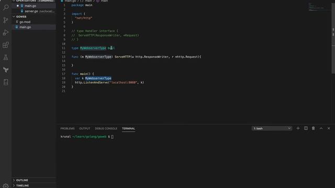This screenshot has height=188, width=335.
Task: Click highlighted 'MyWebserverType' on line 18
Action: [98, 78]
